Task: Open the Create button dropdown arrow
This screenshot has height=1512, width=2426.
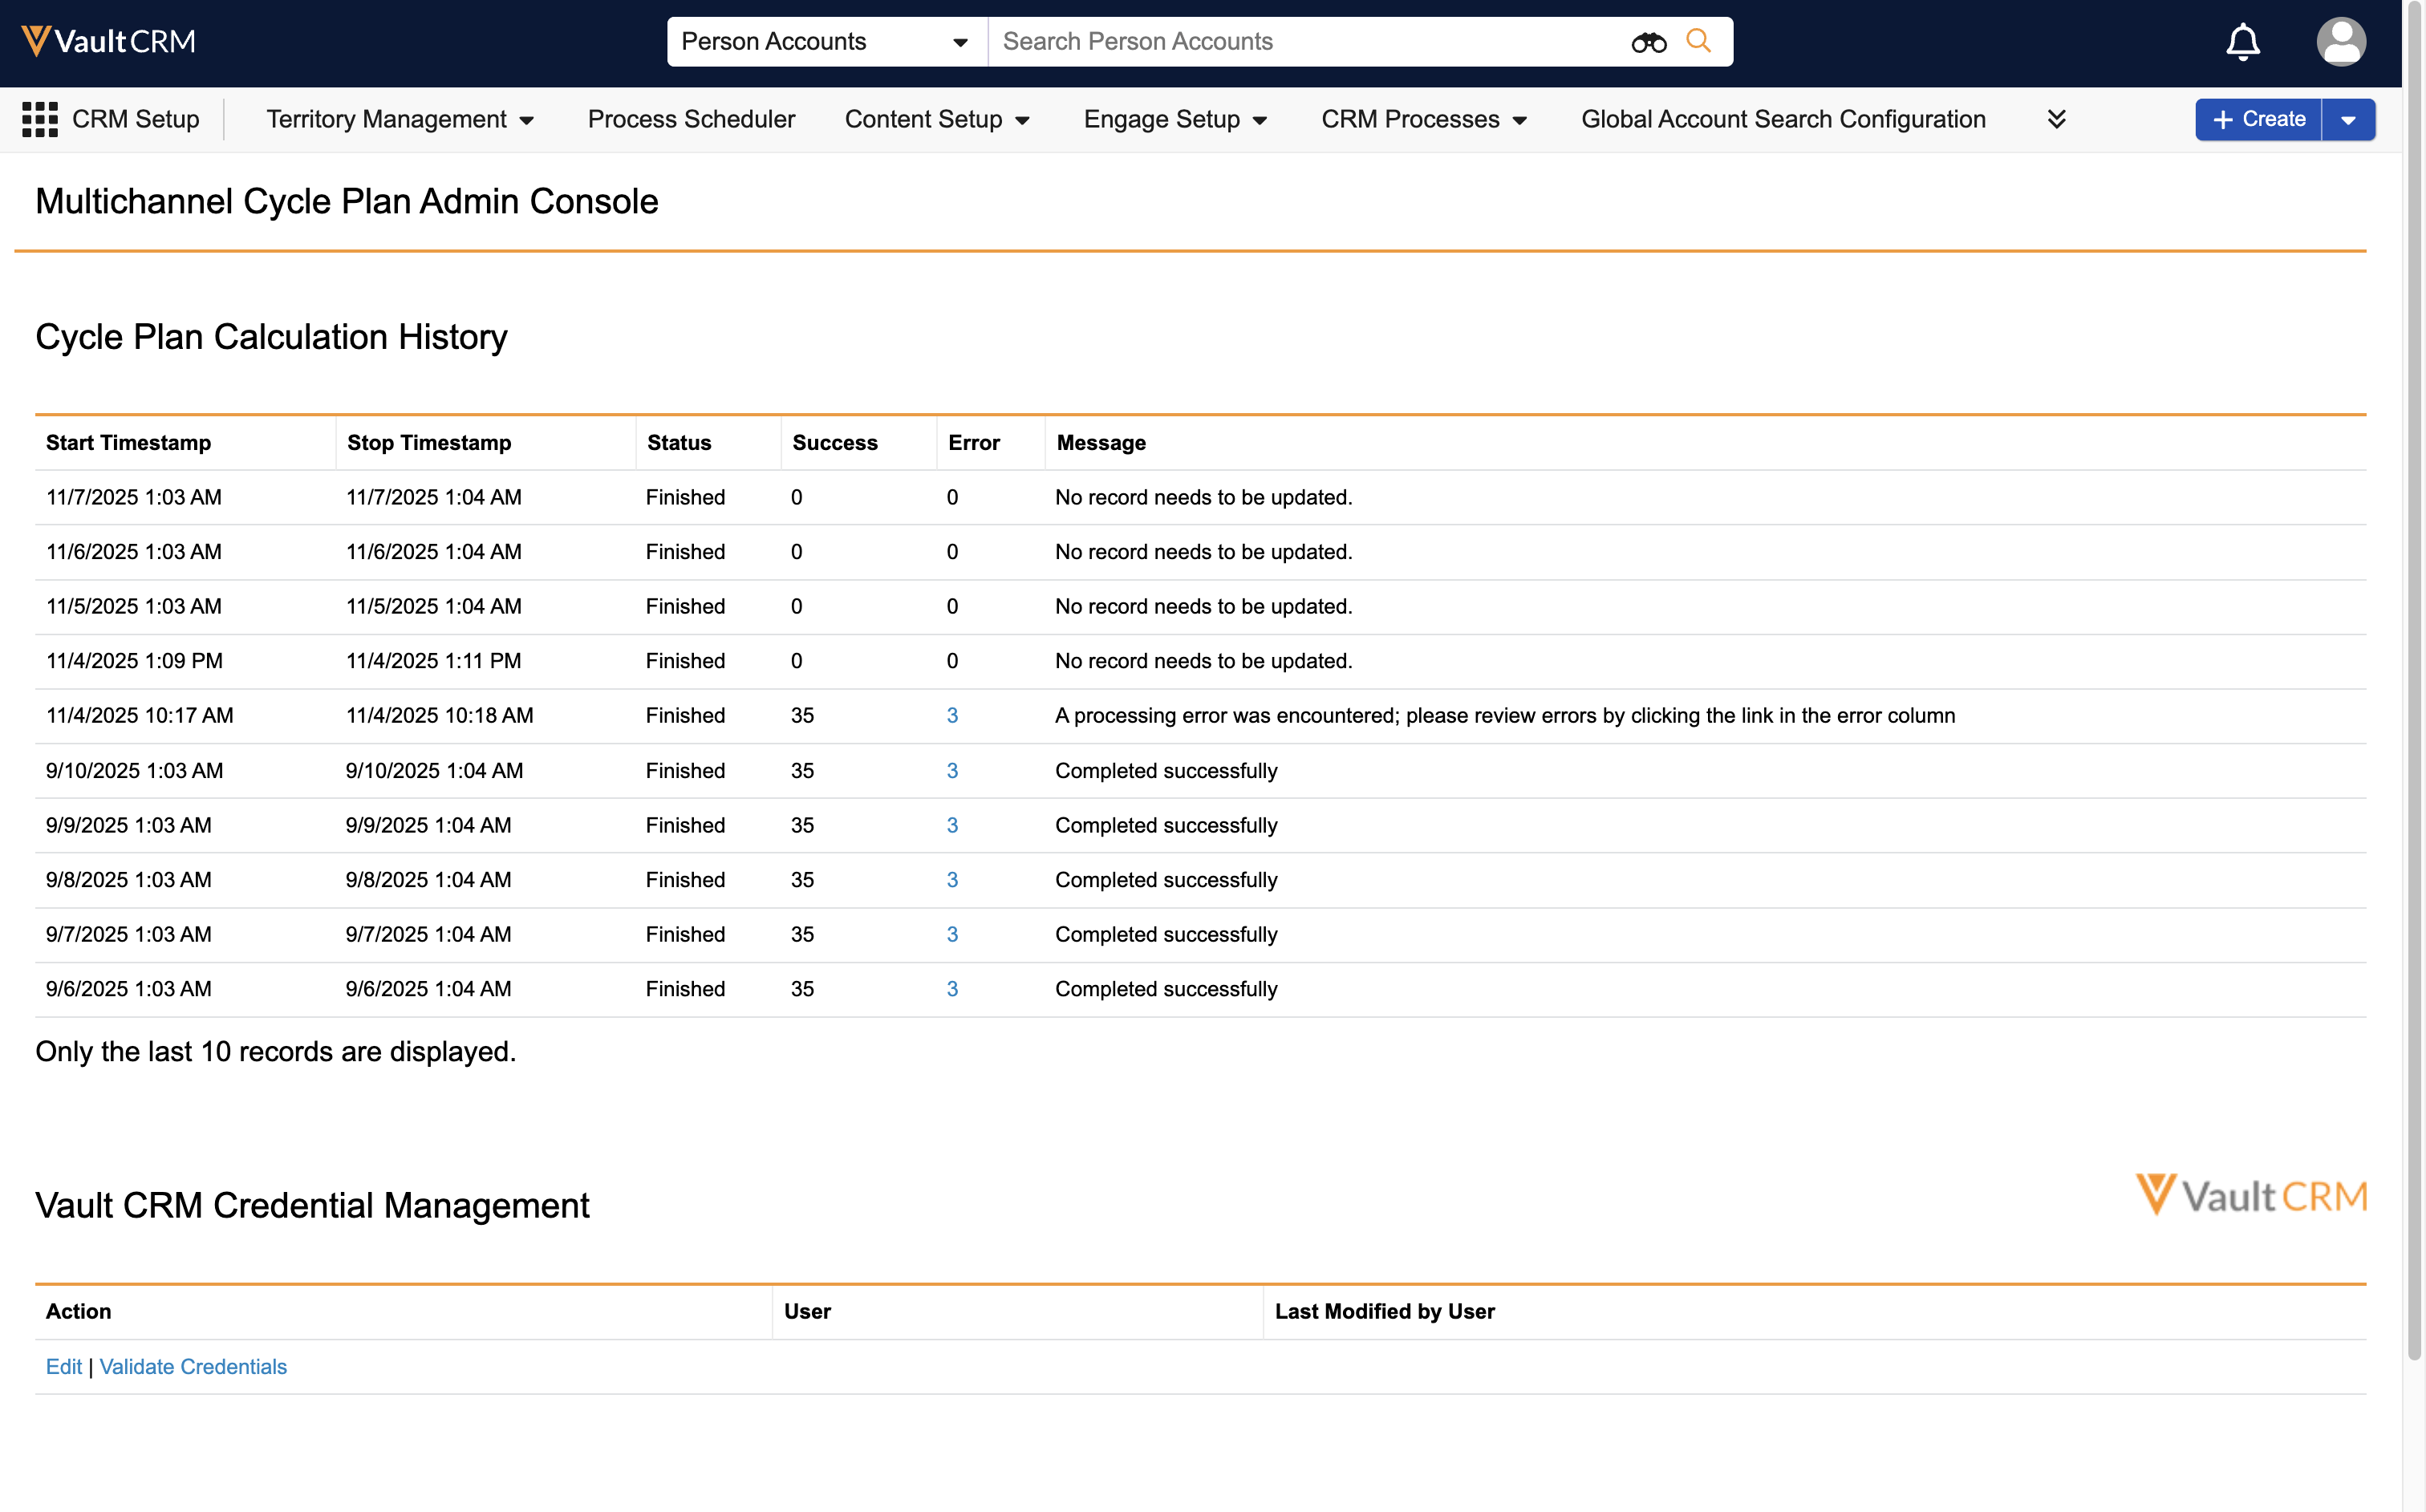Action: click(x=2348, y=120)
